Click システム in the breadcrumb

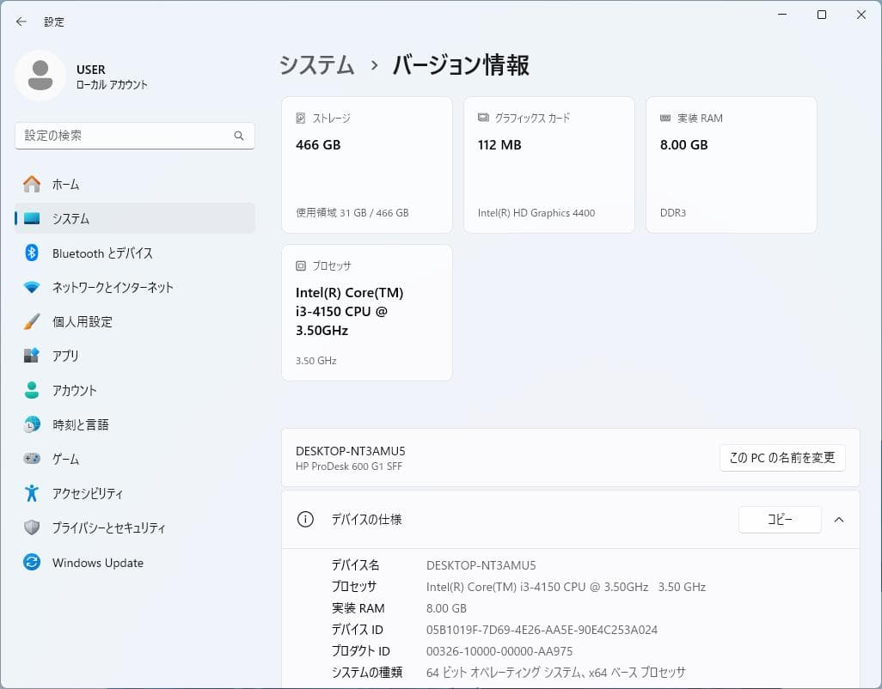[316, 65]
